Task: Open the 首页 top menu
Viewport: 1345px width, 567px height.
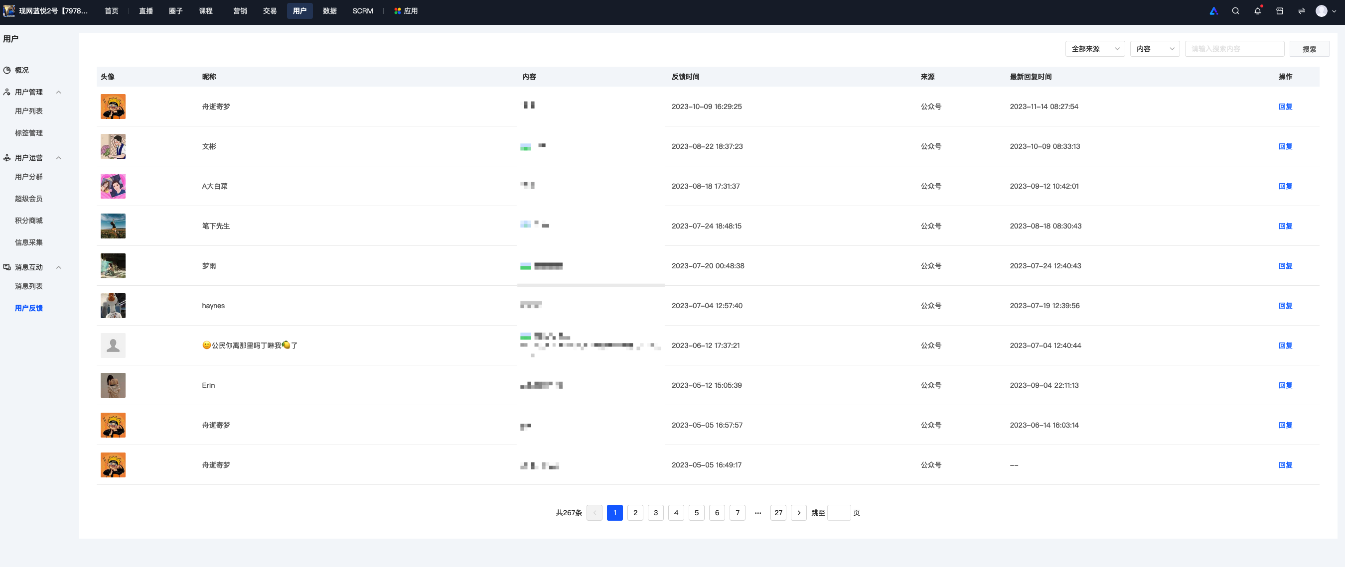Action: [111, 11]
